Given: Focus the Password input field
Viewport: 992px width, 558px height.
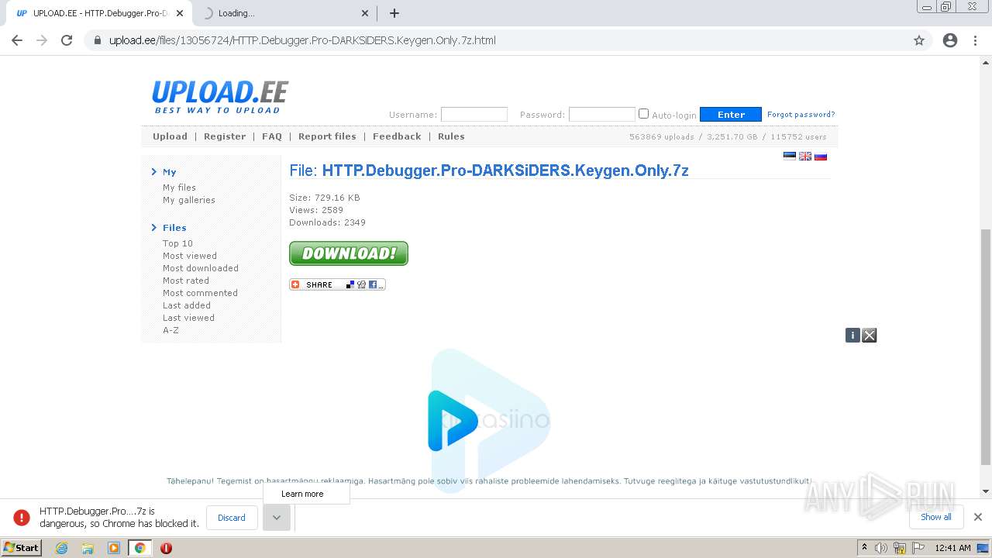Looking at the screenshot, I should tap(601, 115).
